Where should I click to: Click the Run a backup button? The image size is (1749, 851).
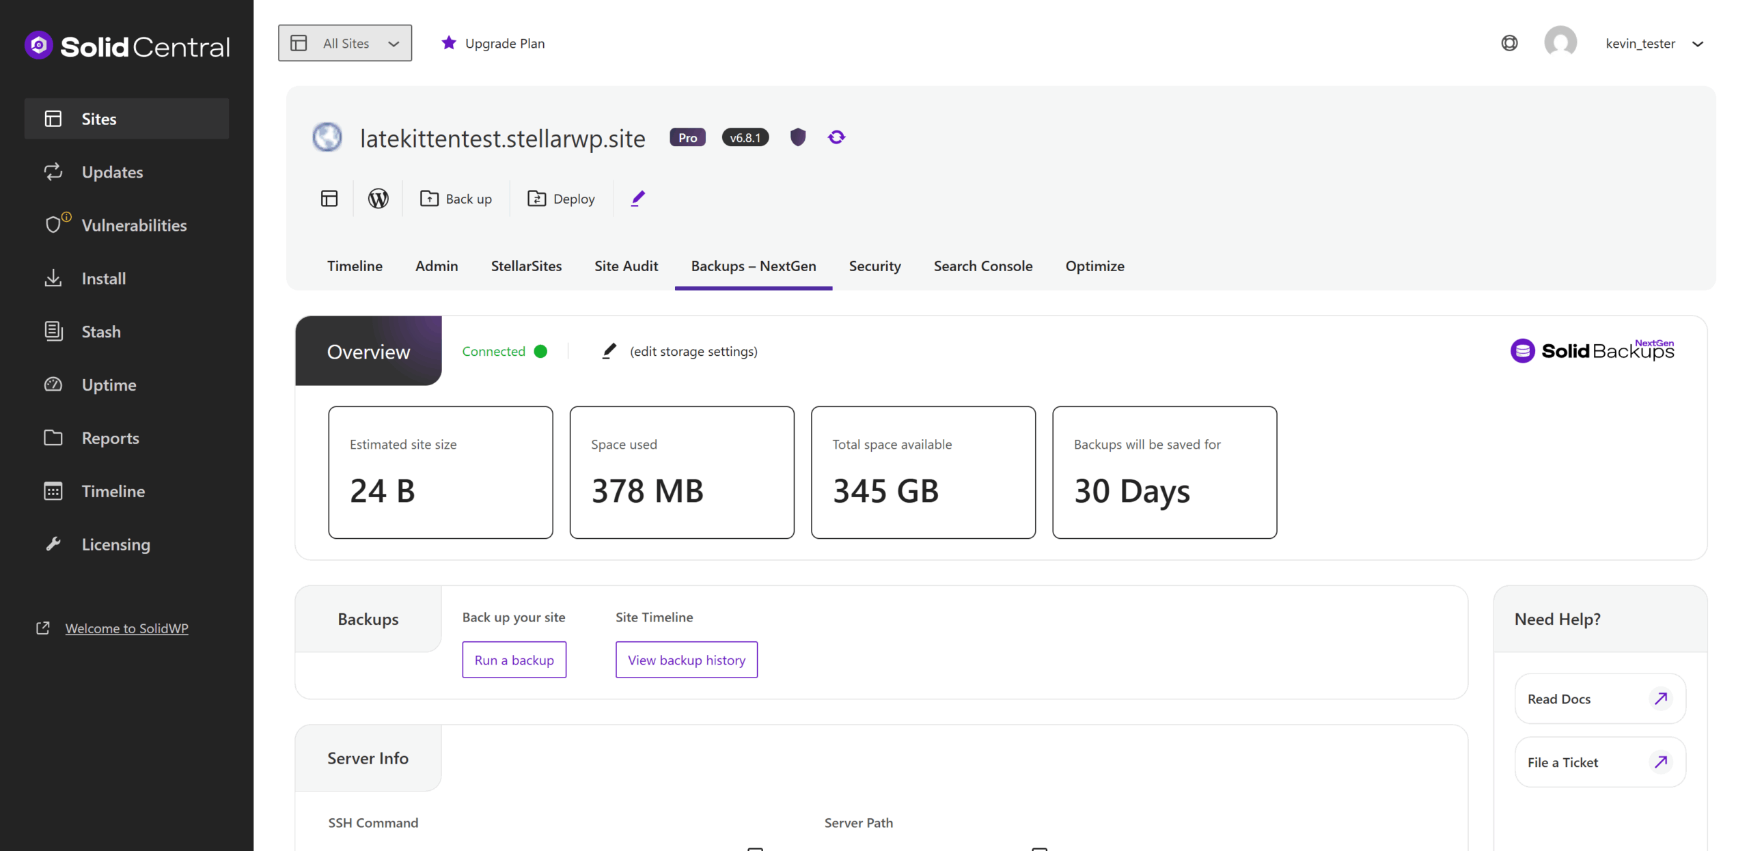(x=514, y=660)
